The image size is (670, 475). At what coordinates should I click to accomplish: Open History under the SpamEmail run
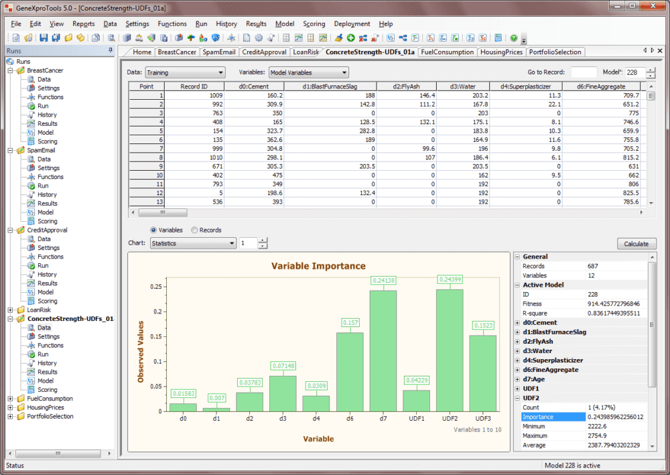tap(47, 194)
